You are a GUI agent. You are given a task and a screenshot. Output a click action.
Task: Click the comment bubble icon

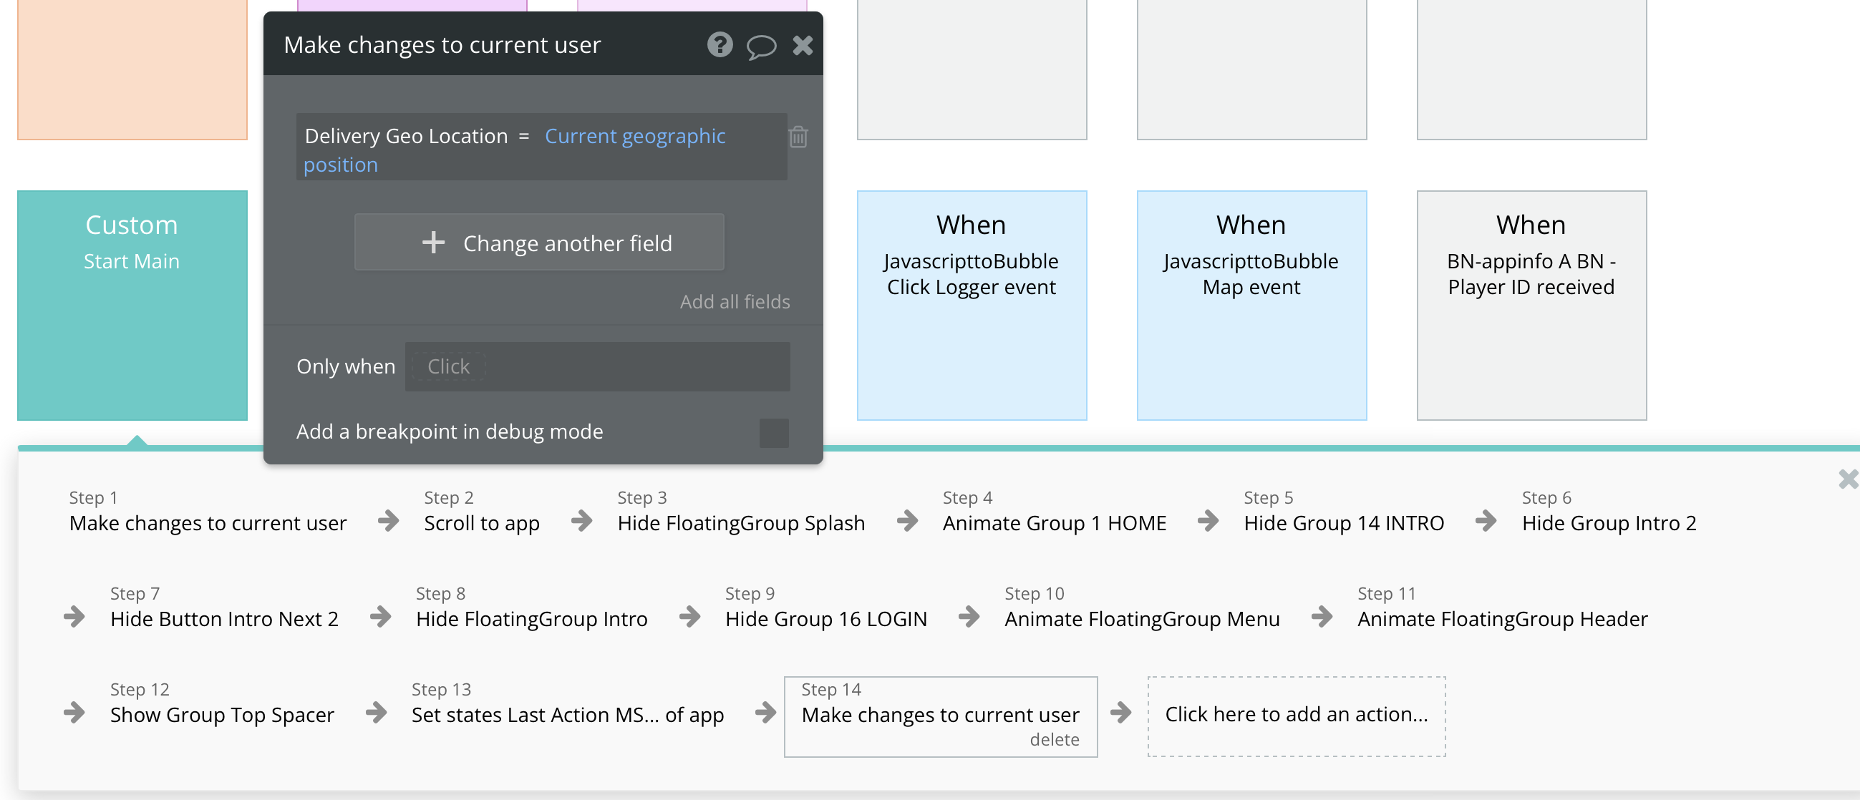click(x=760, y=47)
